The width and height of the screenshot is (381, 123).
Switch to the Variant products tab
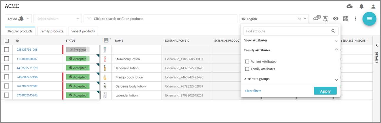point(83,31)
